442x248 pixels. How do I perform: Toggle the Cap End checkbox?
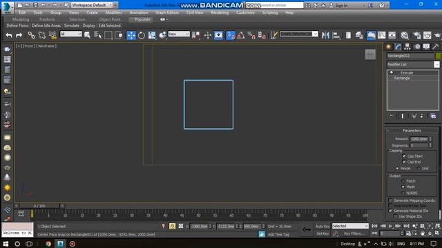point(404,162)
